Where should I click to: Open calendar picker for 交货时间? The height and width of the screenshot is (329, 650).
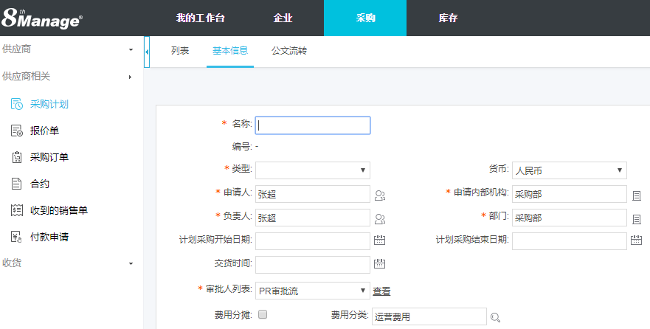(x=380, y=264)
